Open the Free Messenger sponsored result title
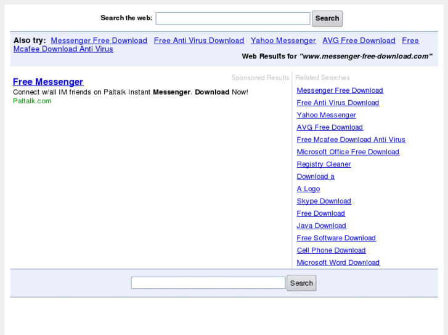 point(48,82)
